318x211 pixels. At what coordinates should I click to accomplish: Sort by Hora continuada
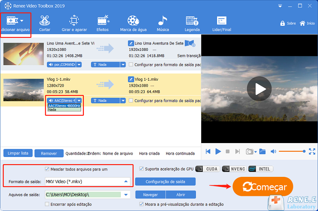(180, 153)
